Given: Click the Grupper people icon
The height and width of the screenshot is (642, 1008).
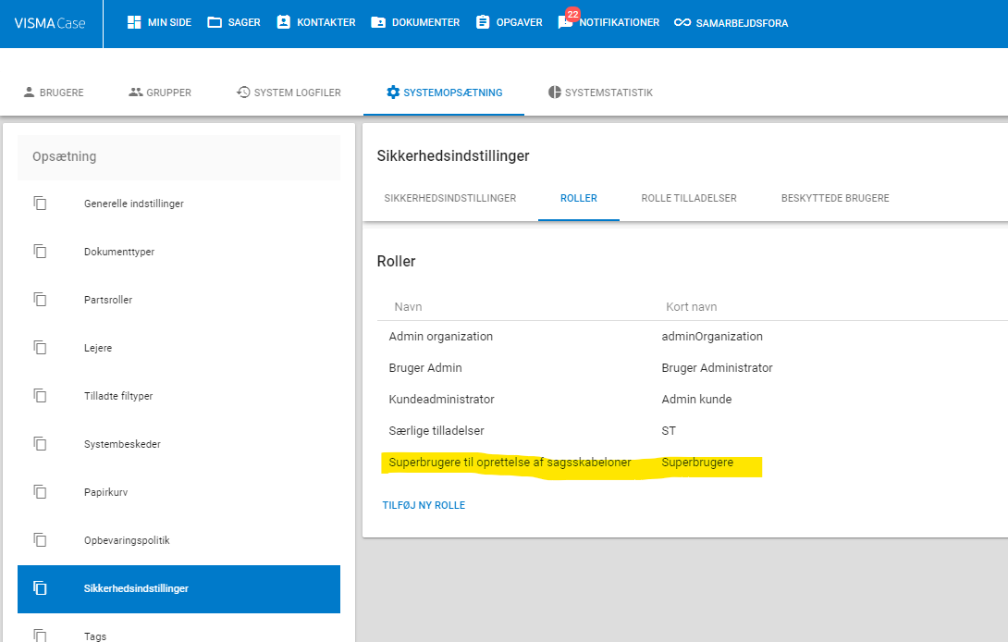Looking at the screenshot, I should point(136,92).
